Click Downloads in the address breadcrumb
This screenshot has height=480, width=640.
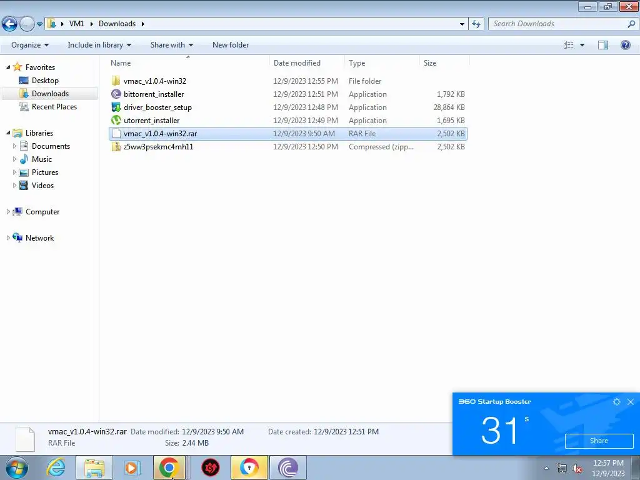coord(117,24)
